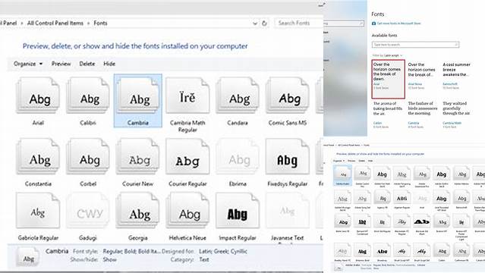Click the Microsoft Store icon beside Get more fonts
The image size is (485, 273).
pos(373,24)
